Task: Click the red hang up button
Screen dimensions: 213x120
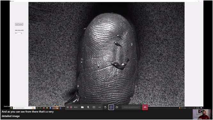Action: tap(145, 107)
